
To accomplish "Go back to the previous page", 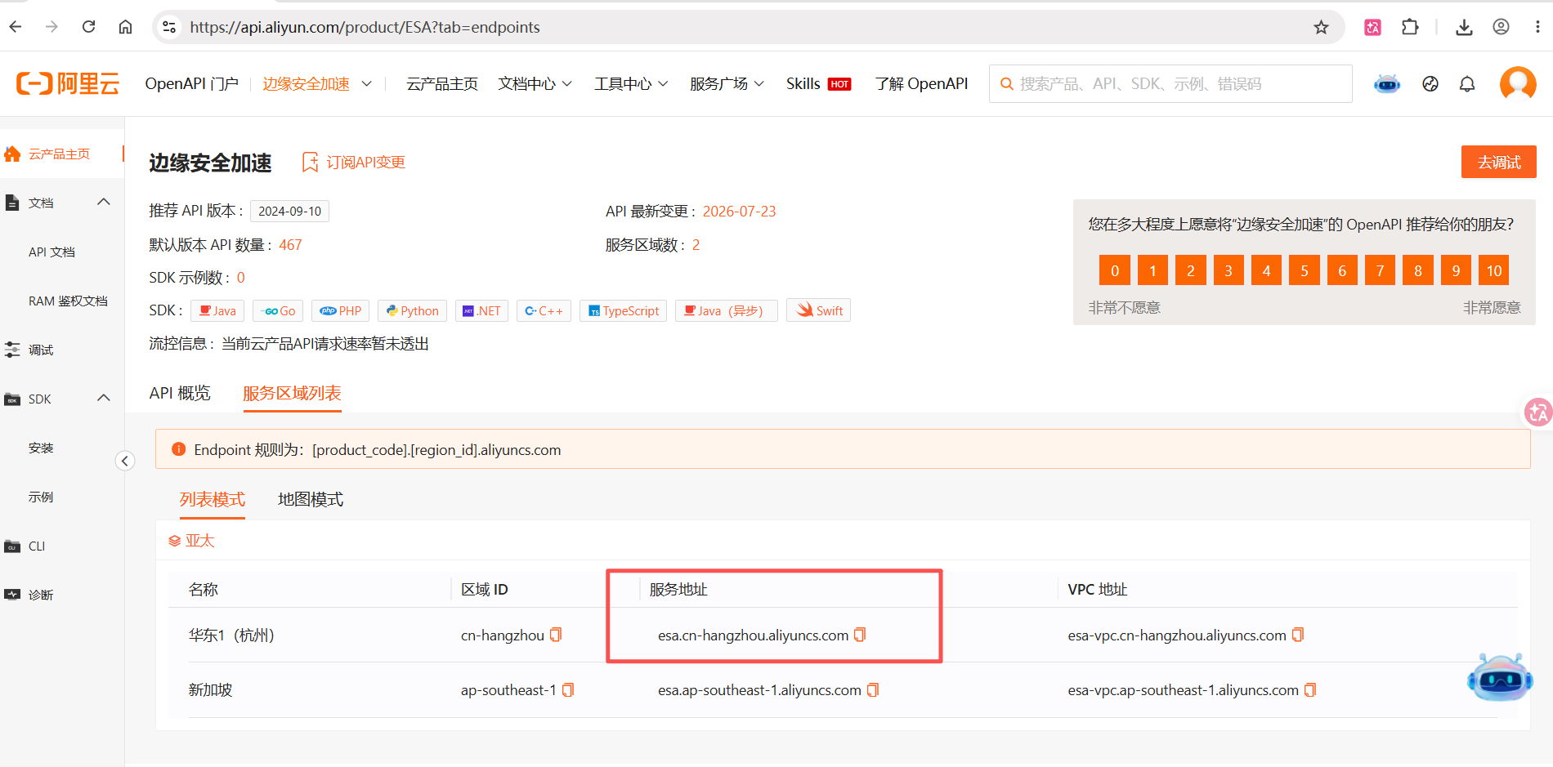I will [x=16, y=27].
